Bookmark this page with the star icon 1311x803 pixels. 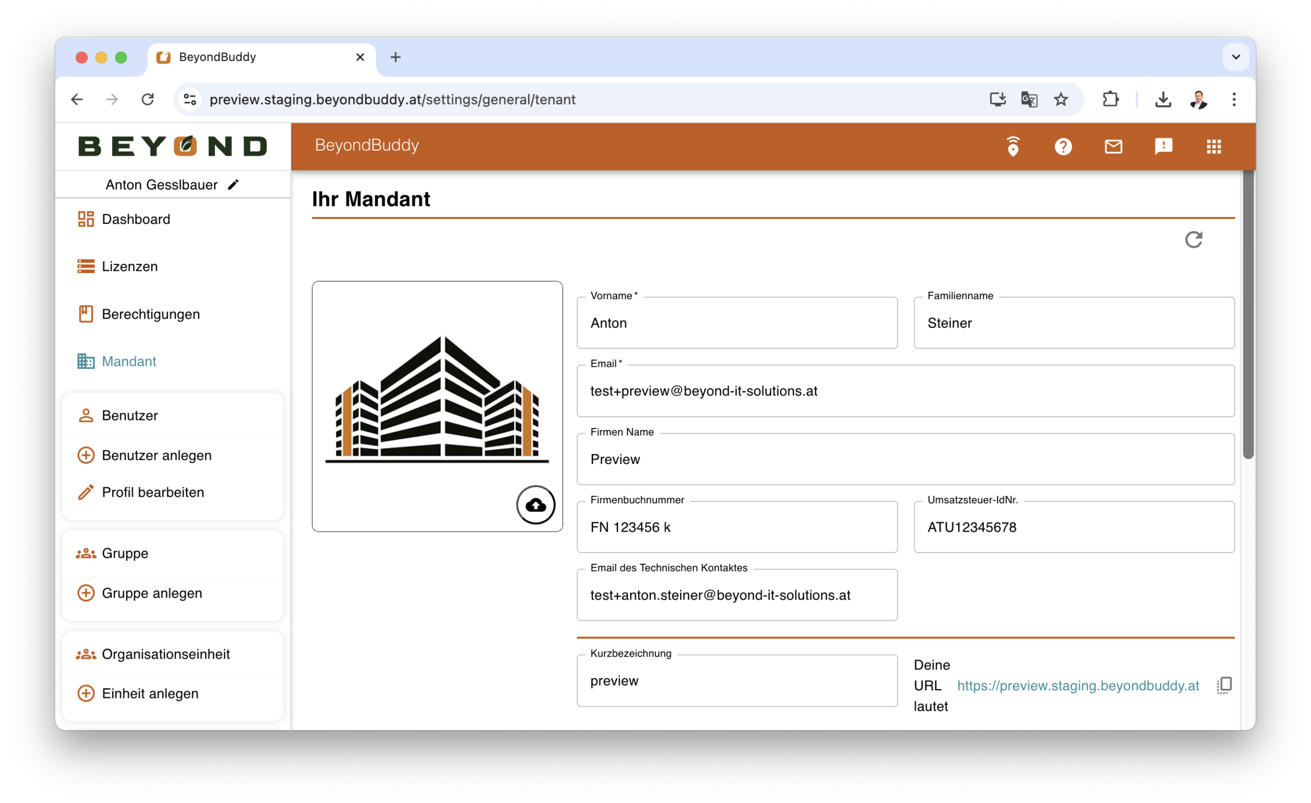coord(1061,99)
